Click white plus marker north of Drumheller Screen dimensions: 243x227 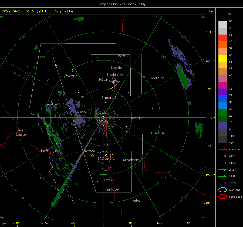point(153,109)
